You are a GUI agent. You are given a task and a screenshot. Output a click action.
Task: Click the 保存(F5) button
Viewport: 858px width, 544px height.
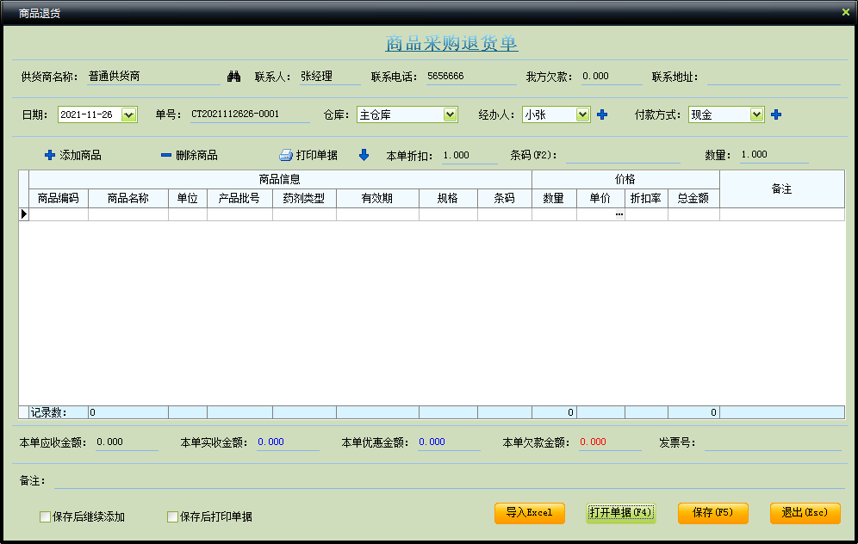click(713, 513)
